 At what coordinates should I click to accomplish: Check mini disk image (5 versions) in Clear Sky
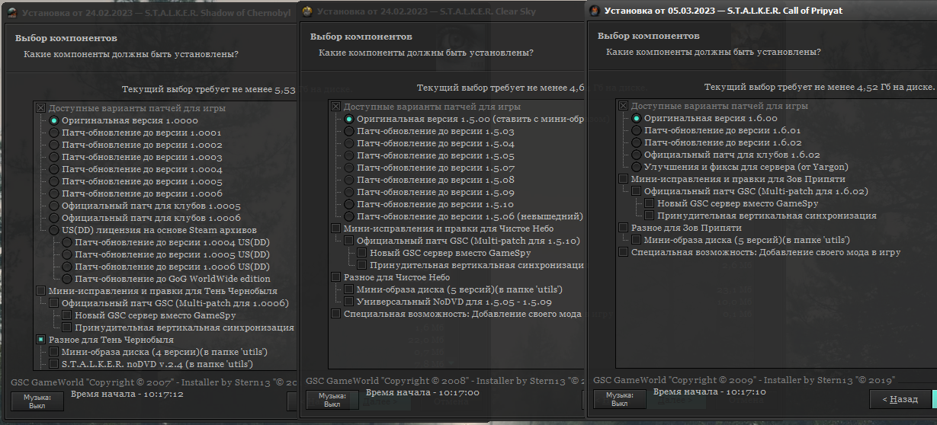(x=349, y=289)
